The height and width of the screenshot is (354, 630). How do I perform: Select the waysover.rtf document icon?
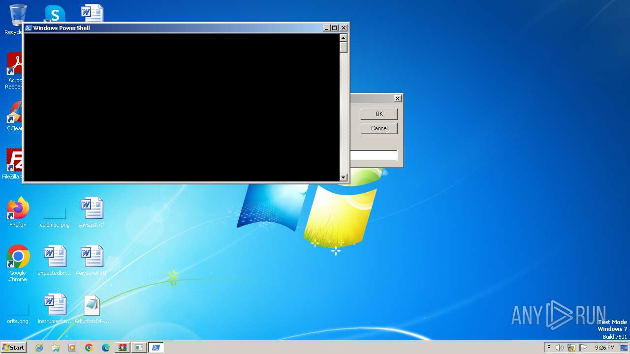[92, 261]
